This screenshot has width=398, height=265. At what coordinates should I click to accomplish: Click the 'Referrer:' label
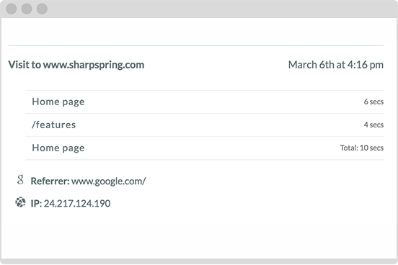coord(50,181)
